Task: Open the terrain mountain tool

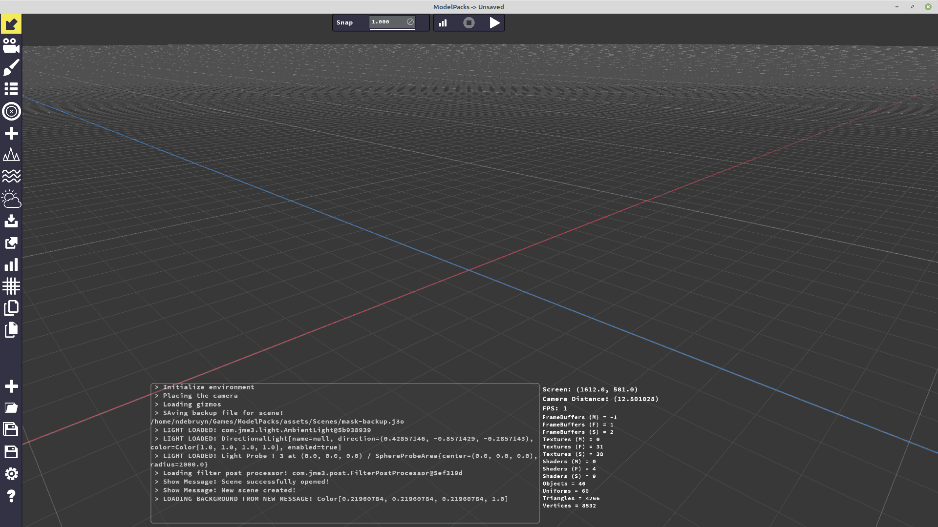Action: point(11,155)
